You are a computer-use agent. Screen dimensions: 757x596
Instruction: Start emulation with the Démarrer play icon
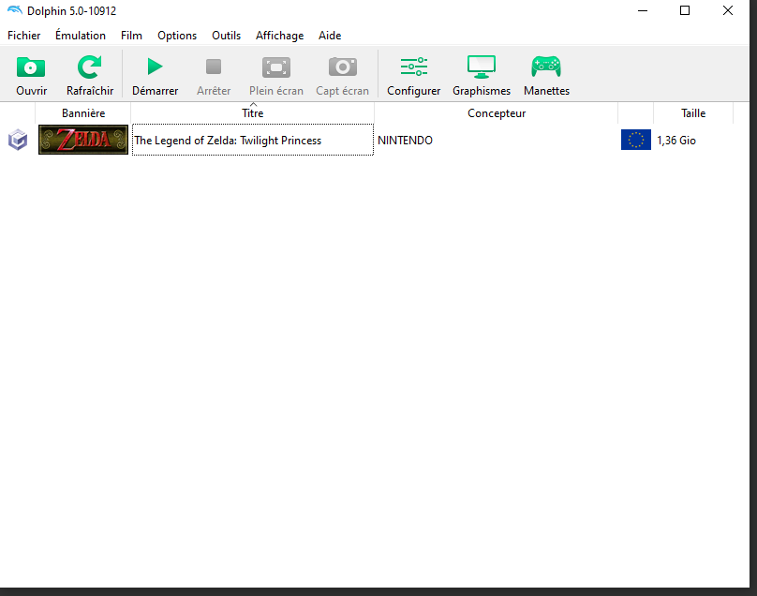coord(155,67)
